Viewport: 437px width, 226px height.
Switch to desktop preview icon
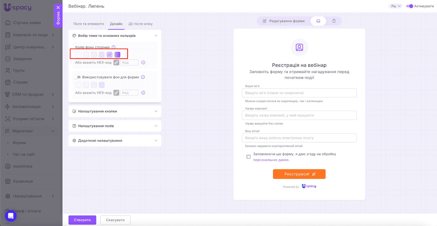click(x=318, y=21)
